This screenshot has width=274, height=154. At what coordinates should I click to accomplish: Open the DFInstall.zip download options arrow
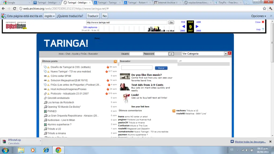(x=40, y=141)
